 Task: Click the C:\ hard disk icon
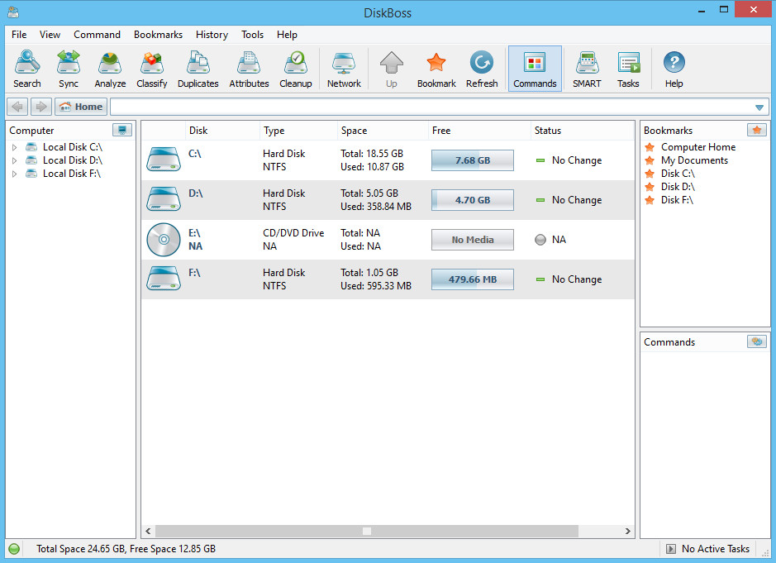164,160
